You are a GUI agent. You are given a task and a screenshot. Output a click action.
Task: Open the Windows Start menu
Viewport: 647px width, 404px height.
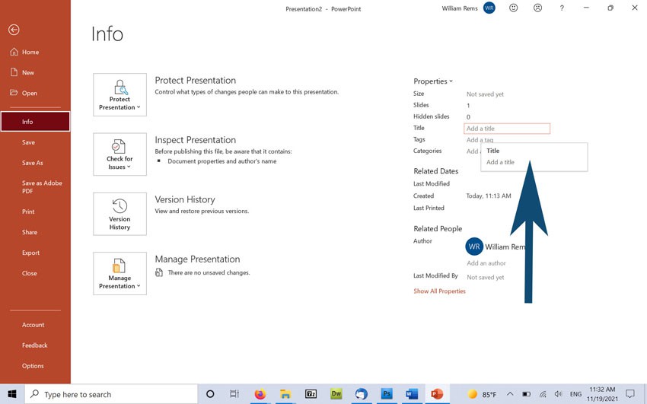pyautogui.click(x=12, y=394)
